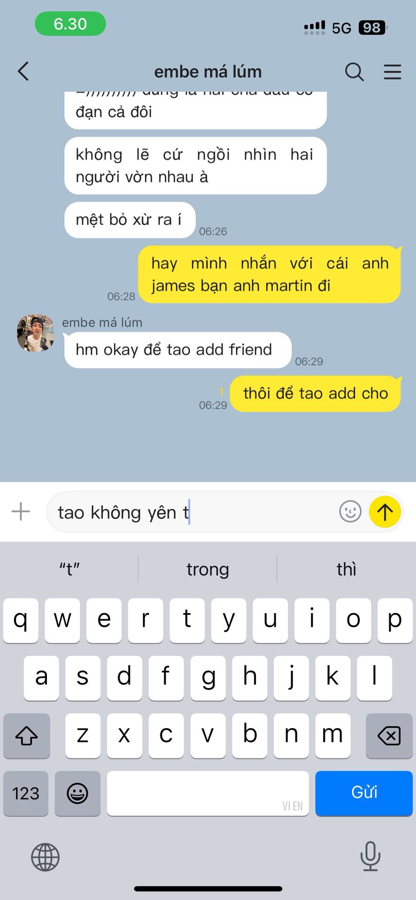The image size is (416, 900).
Task: Open the search icon in chat header
Action: [x=354, y=72]
